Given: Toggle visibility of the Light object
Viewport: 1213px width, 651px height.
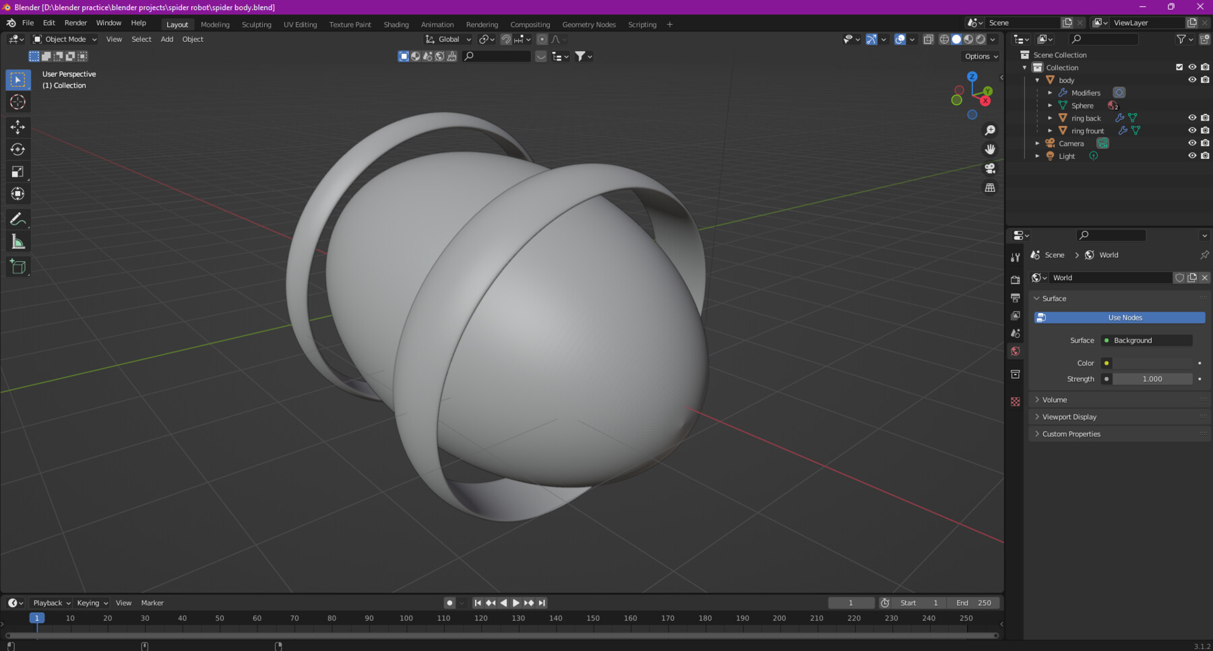Looking at the screenshot, I should pos(1191,156).
